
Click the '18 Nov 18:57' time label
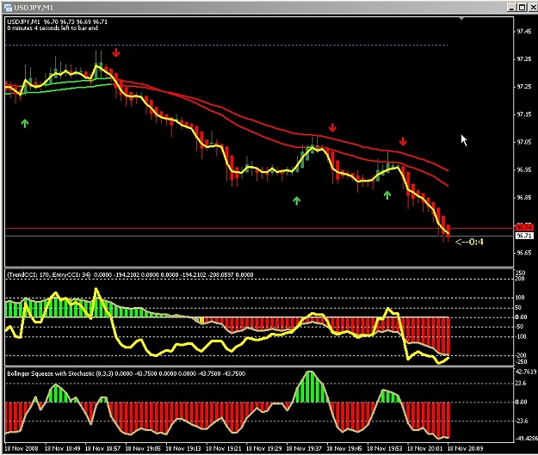pyautogui.click(x=102, y=448)
